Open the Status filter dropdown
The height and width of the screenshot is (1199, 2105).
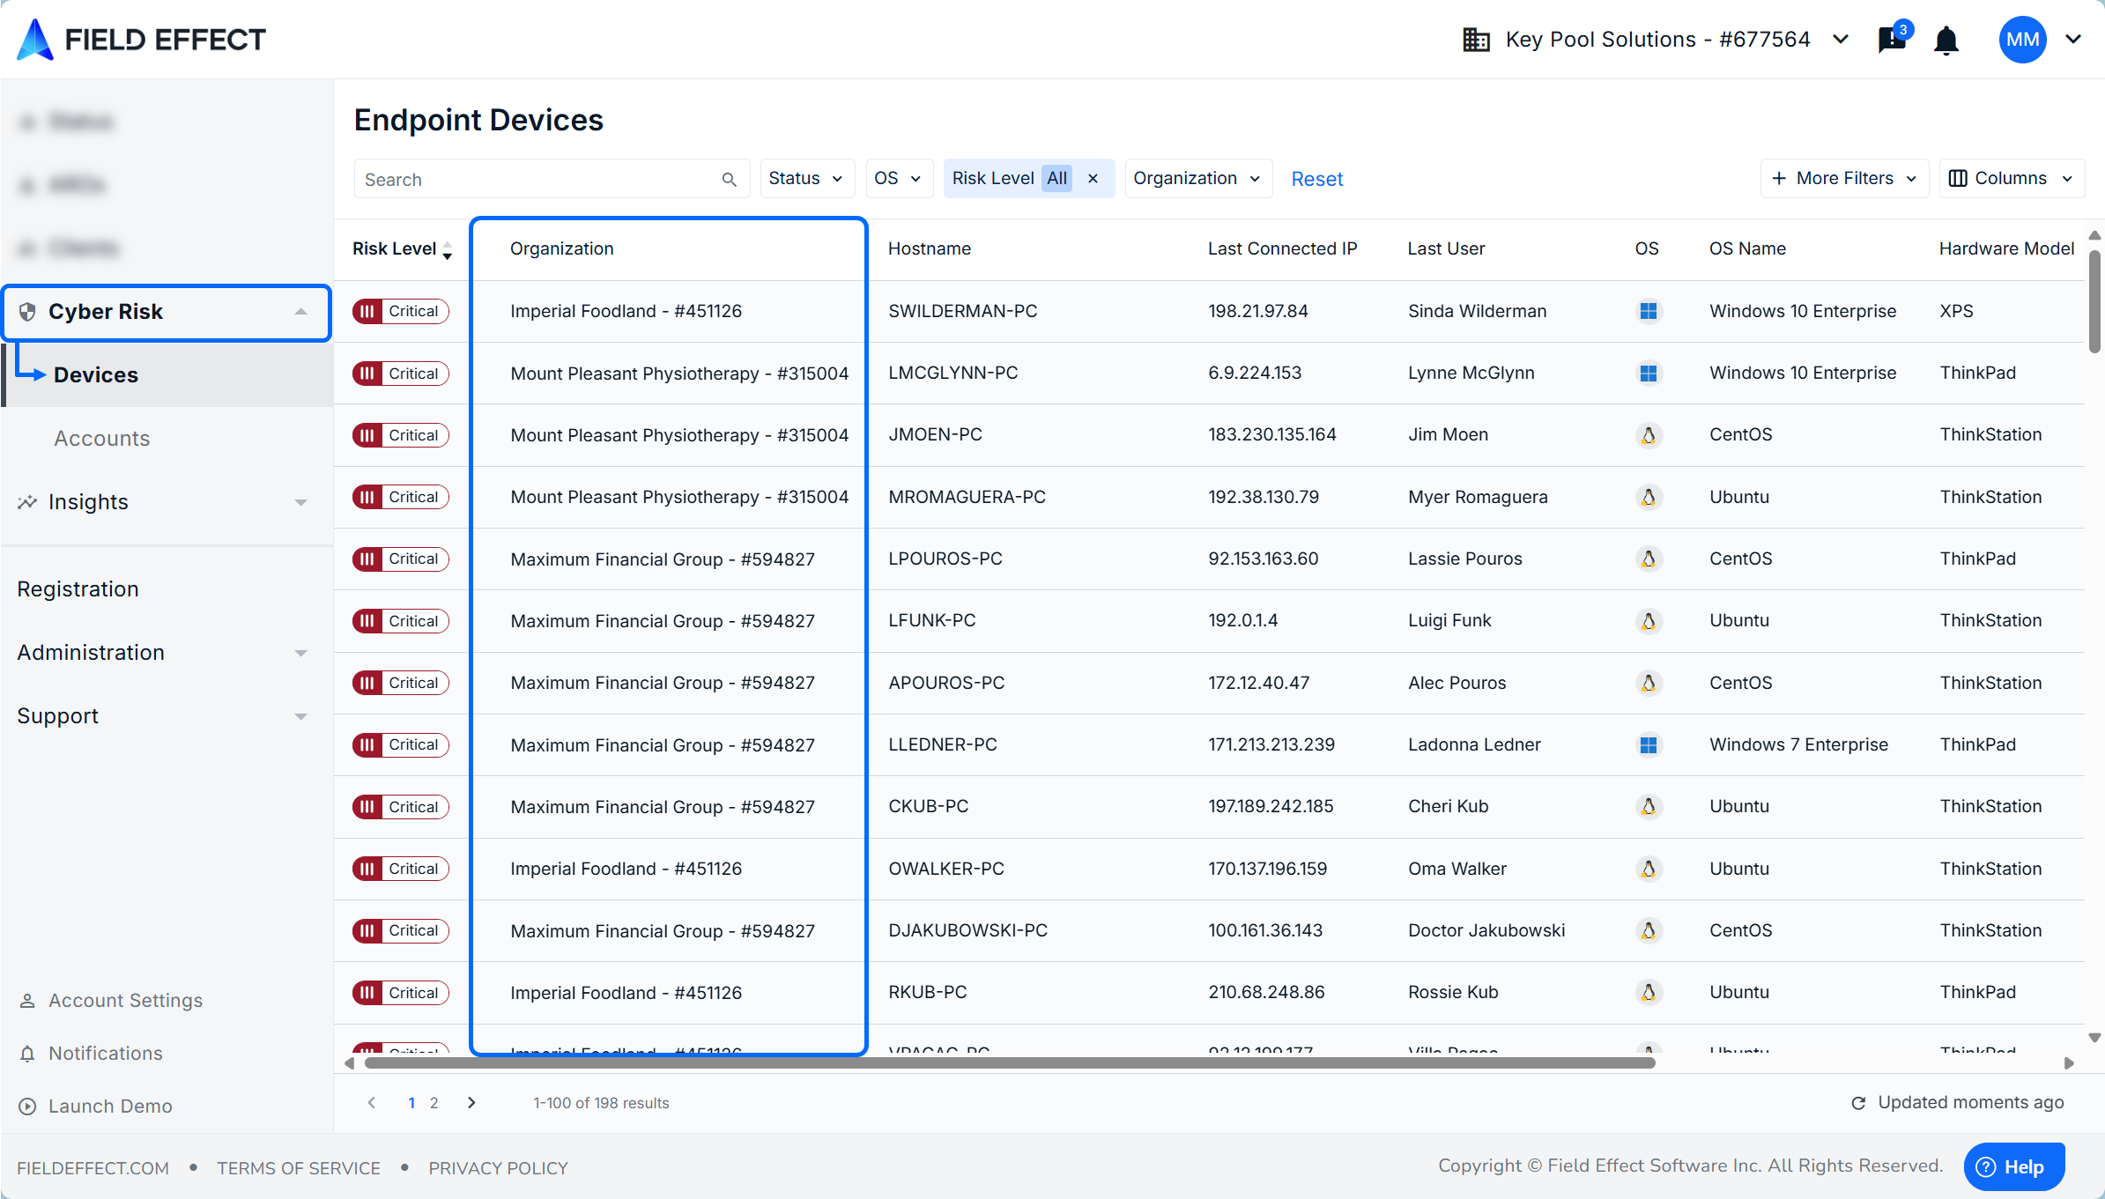804,179
